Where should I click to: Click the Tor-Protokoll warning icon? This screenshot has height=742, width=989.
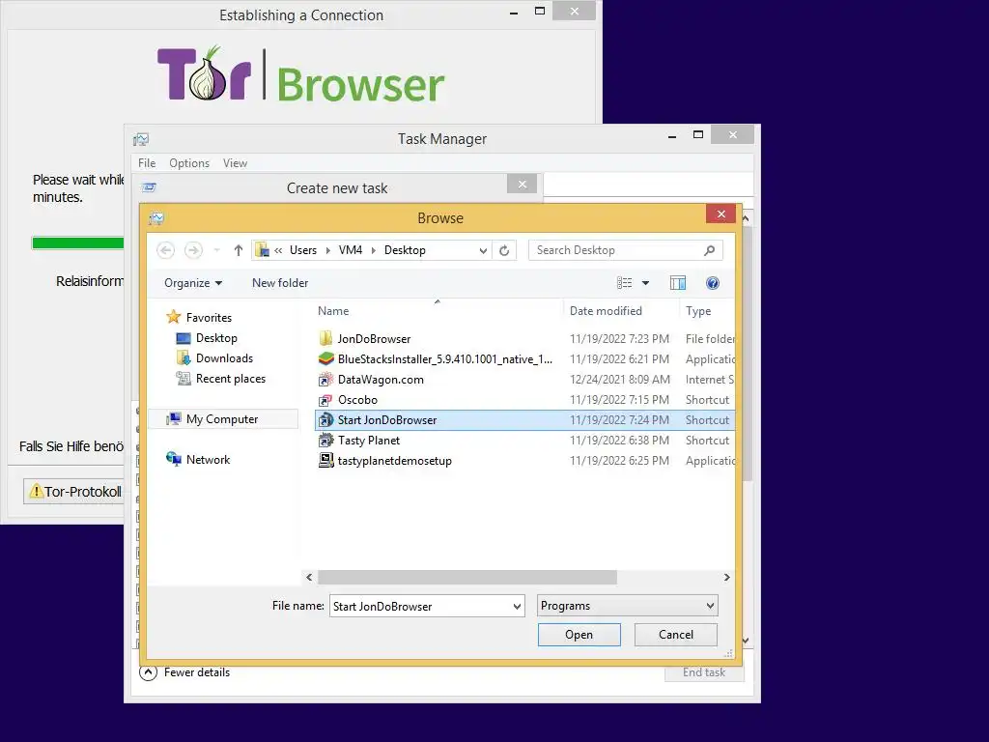[37, 491]
